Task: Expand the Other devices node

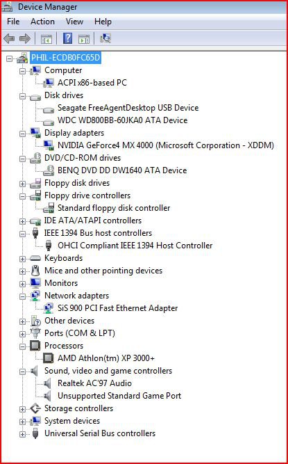Action: coord(22,321)
